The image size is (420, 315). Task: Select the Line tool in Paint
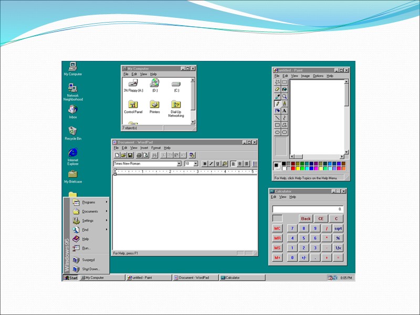277,118
